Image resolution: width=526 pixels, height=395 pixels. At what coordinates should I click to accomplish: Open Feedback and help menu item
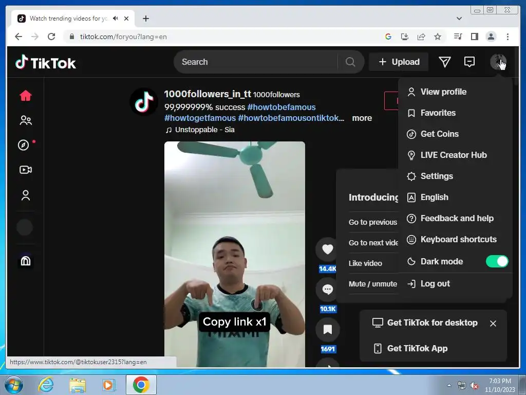pyautogui.click(x=455, y=218)
